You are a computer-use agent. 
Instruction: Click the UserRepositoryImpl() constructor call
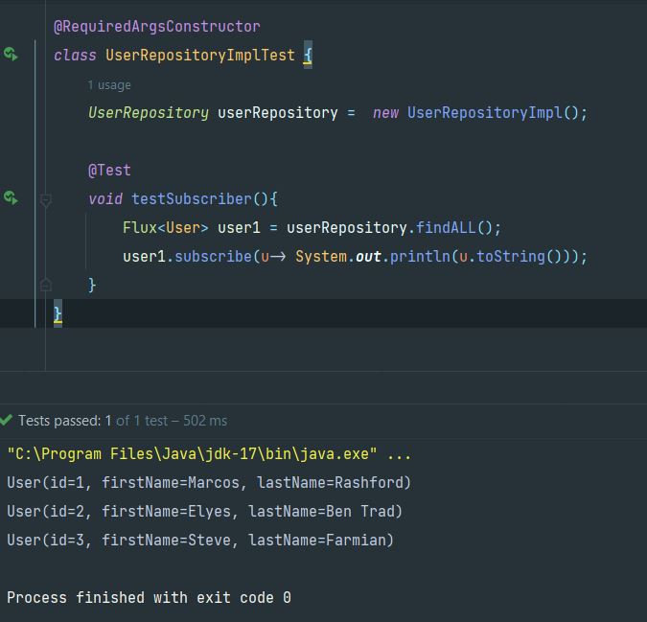[493, 112]
